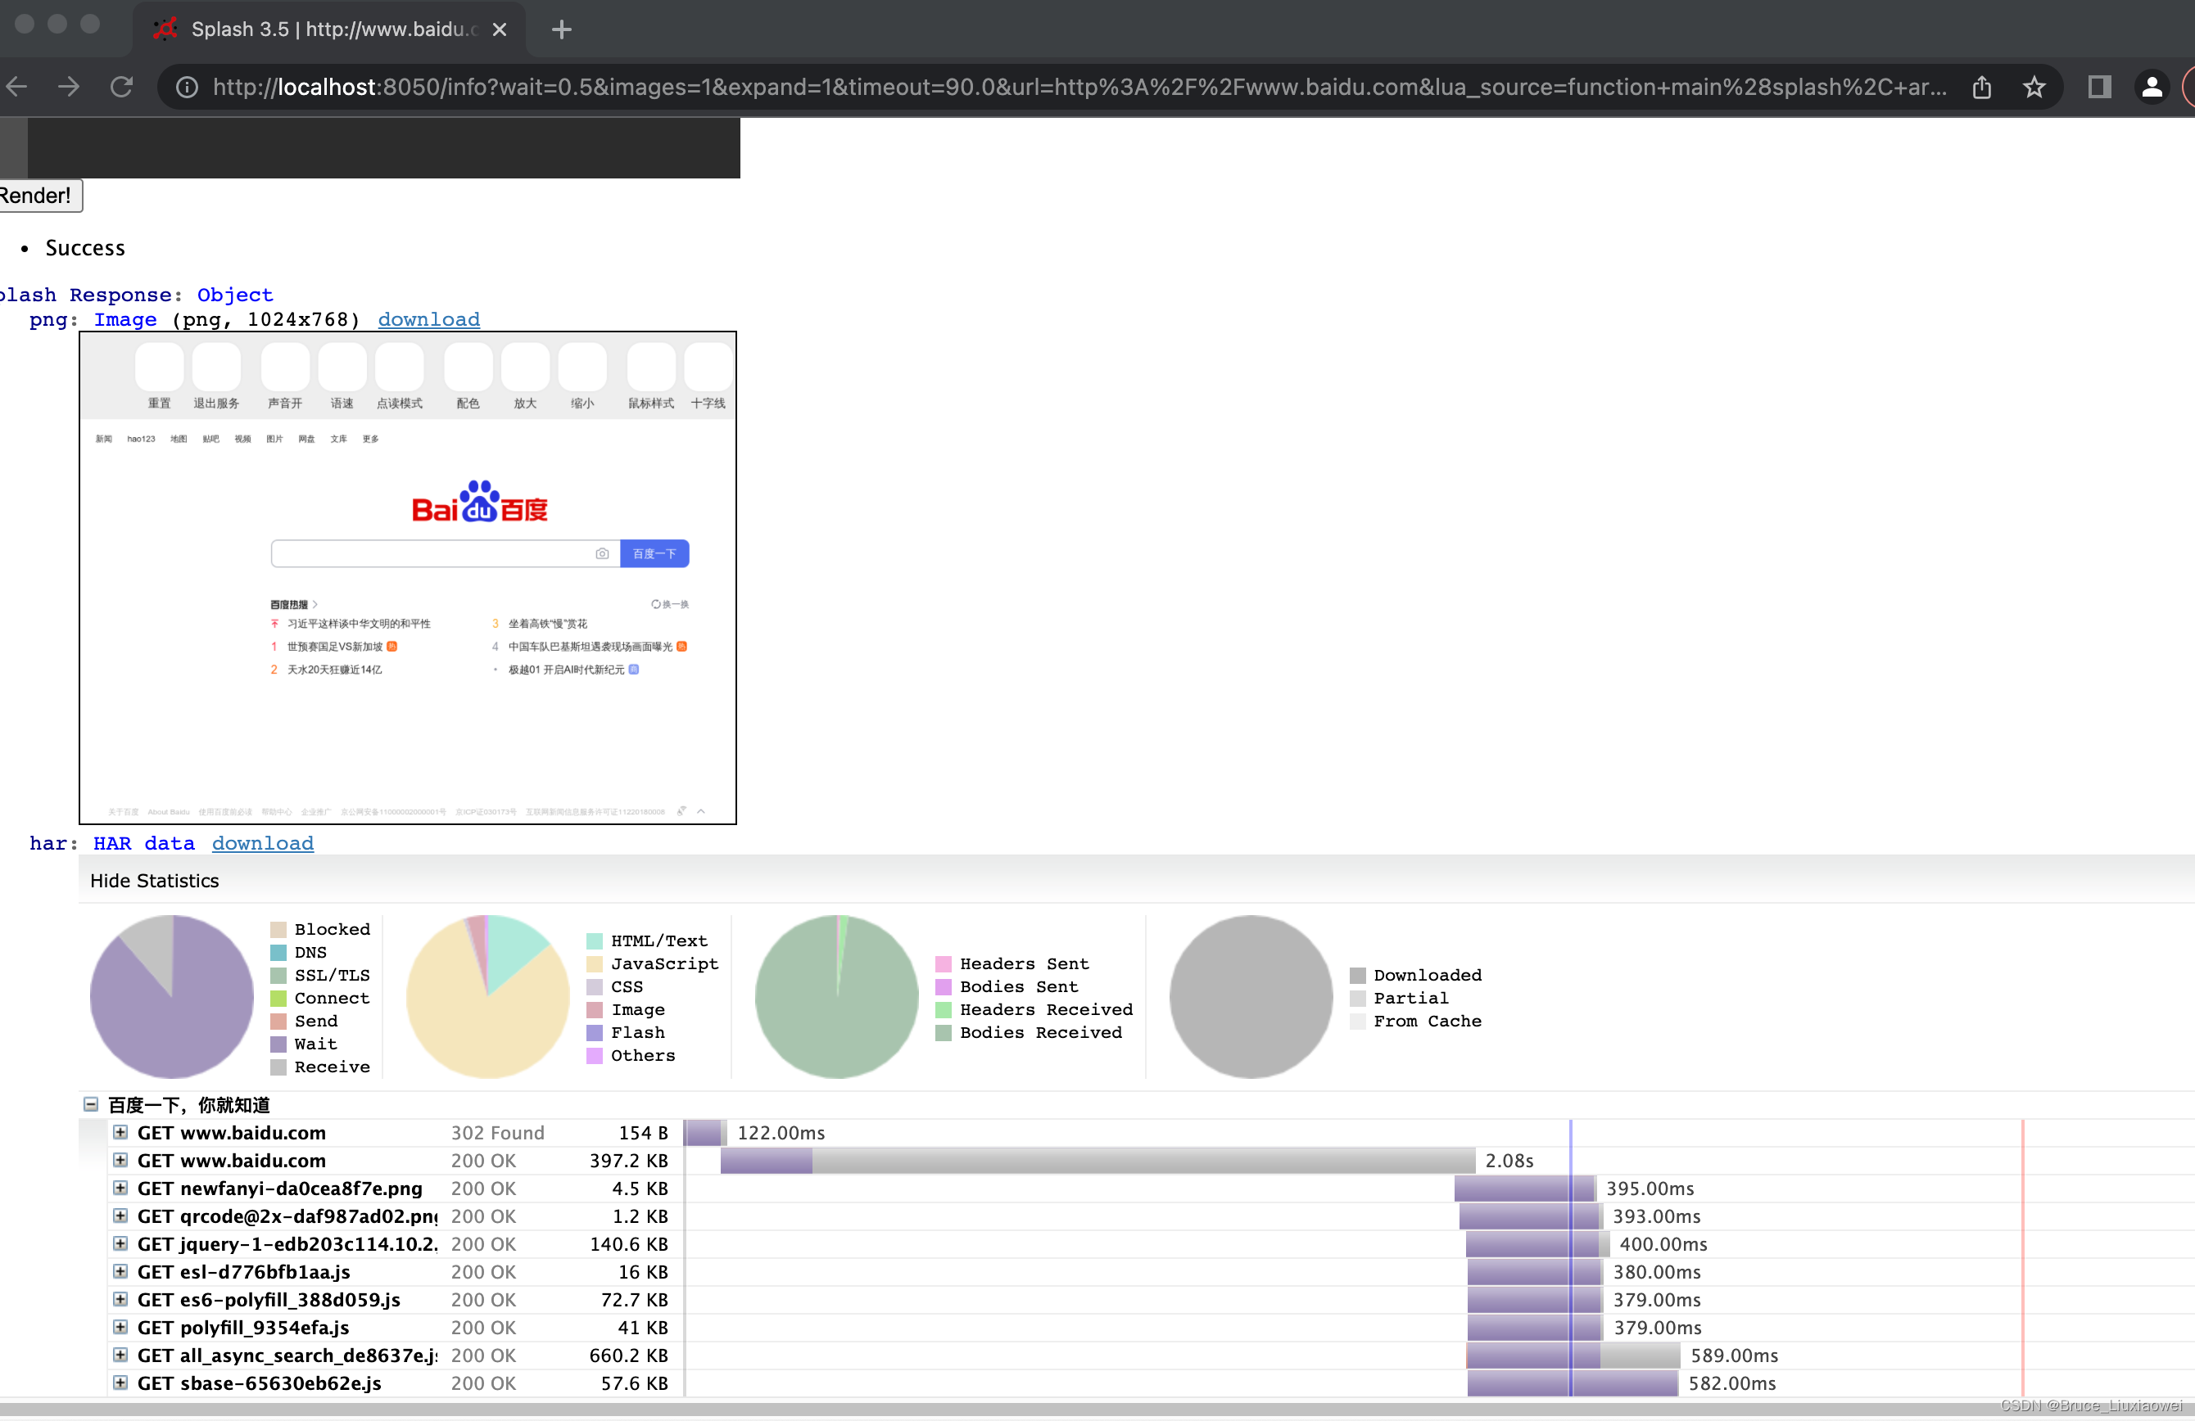
Task: Expand the 302 Found www.baidu.com request
Action: tap(121, 1131)
